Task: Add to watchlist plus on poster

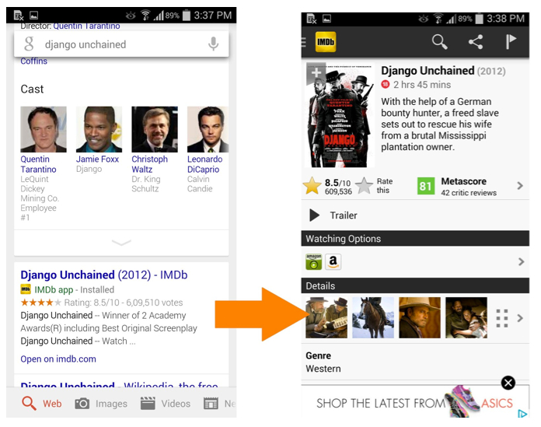Action: point(316,73)
